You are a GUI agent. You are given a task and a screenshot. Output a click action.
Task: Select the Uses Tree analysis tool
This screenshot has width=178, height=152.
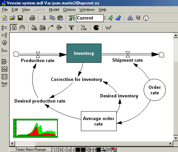coord(4,35)
